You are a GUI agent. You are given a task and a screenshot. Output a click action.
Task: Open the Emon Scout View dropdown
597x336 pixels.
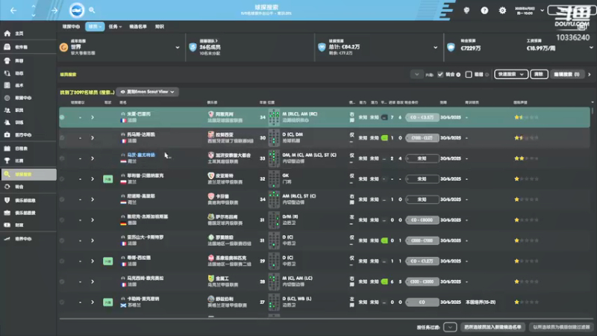pos(147,92)
